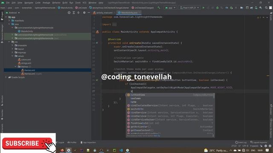Choose switchBtn from autocomplete list
Screen dimensions: 273x153
[170, 109]
